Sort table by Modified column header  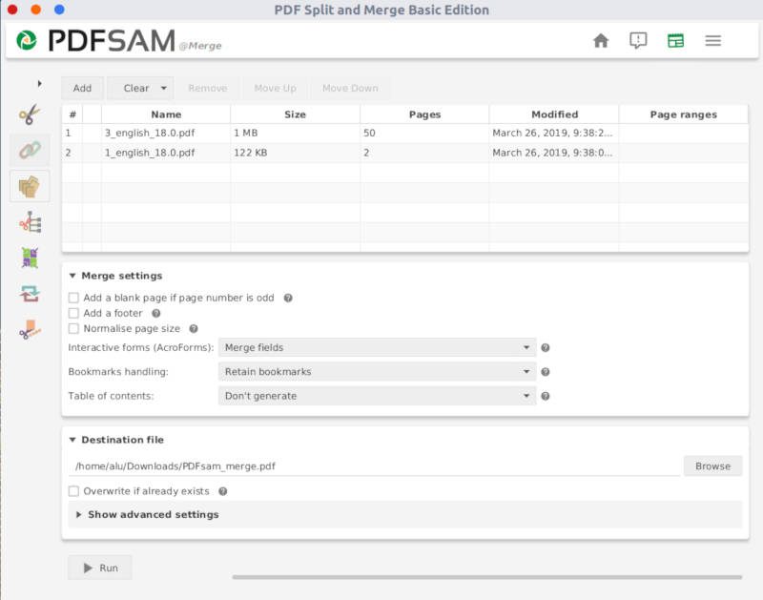click(554, 114)
